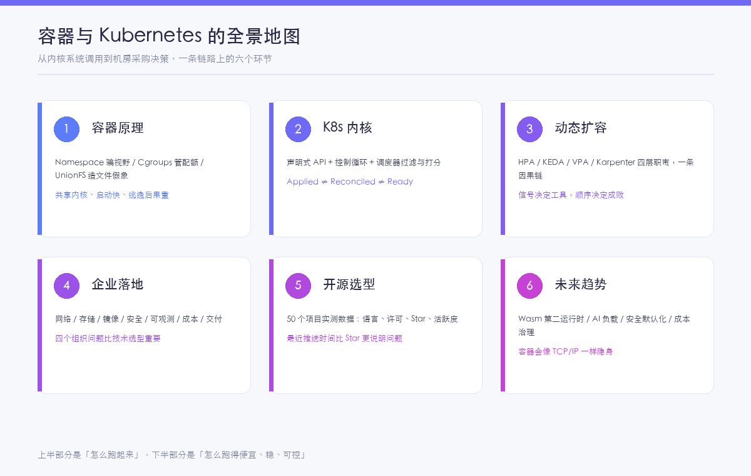Select the 容器原理 card heading

(x=118, y=128)
